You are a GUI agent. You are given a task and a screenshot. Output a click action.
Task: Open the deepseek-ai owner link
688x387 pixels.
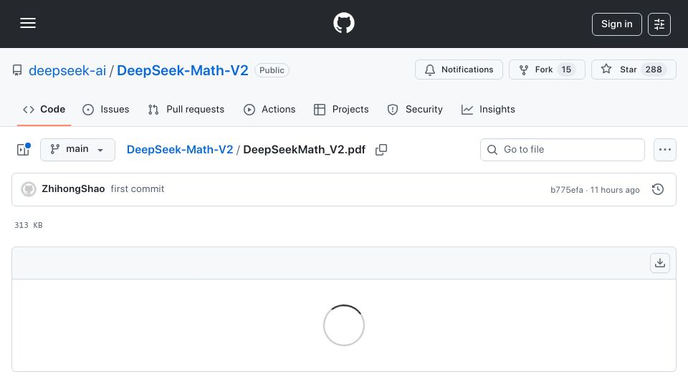click(x=67, y=71)
